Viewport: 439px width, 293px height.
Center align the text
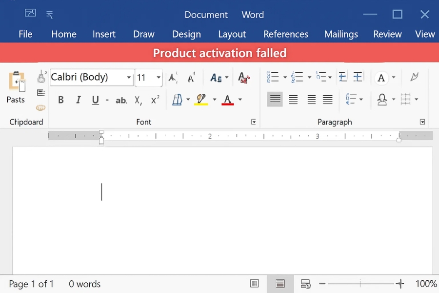click(x=294, y=99)
